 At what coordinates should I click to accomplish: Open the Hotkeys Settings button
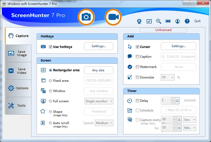(x=99, y=46)
